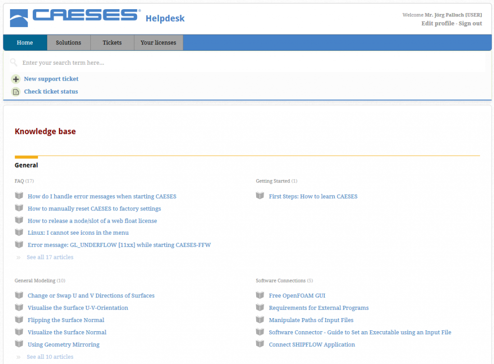Open the Getting Started (1) category

[276, 181]
